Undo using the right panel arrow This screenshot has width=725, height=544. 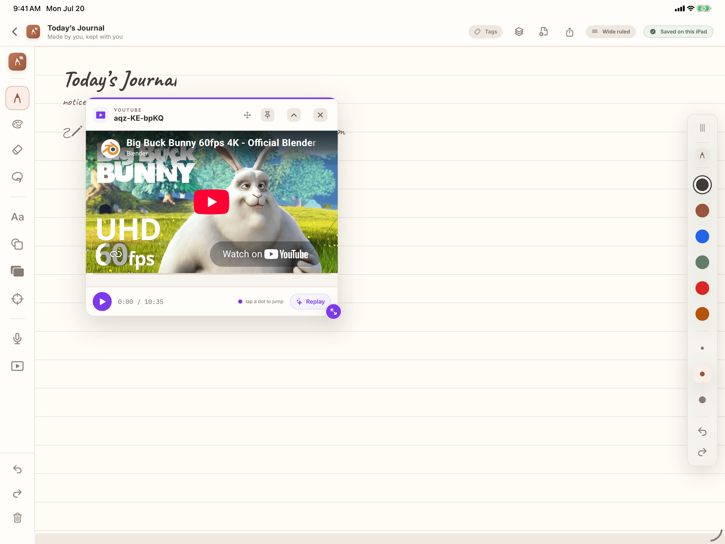click(702, 431)
